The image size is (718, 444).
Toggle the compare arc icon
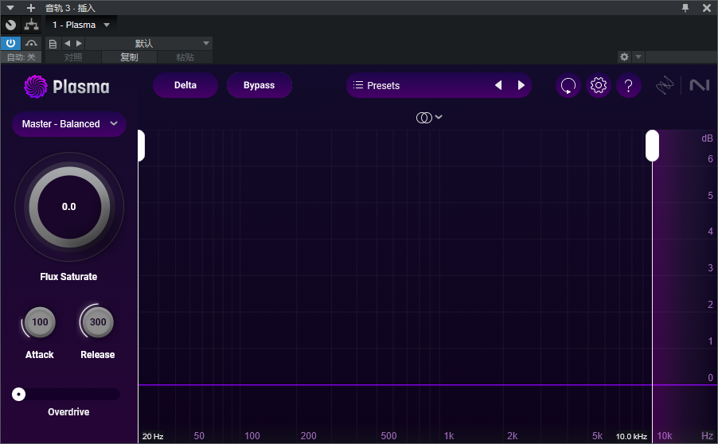click(x=31, y=43)
